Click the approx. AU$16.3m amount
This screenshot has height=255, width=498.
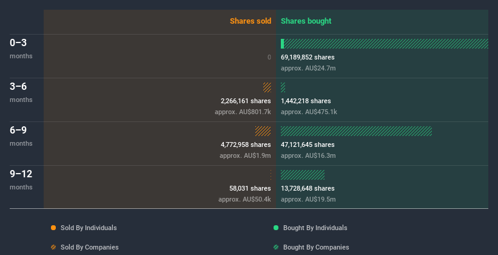308,156
